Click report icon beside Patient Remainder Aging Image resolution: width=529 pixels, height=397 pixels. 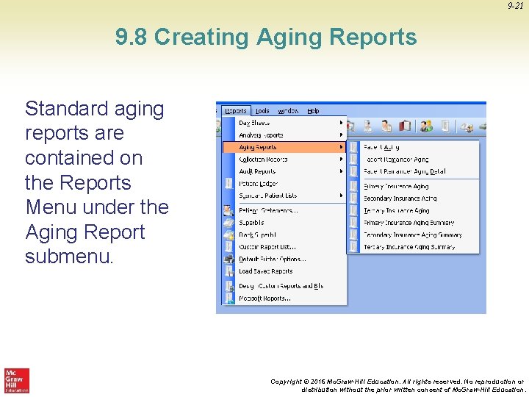tap(353, 159)
